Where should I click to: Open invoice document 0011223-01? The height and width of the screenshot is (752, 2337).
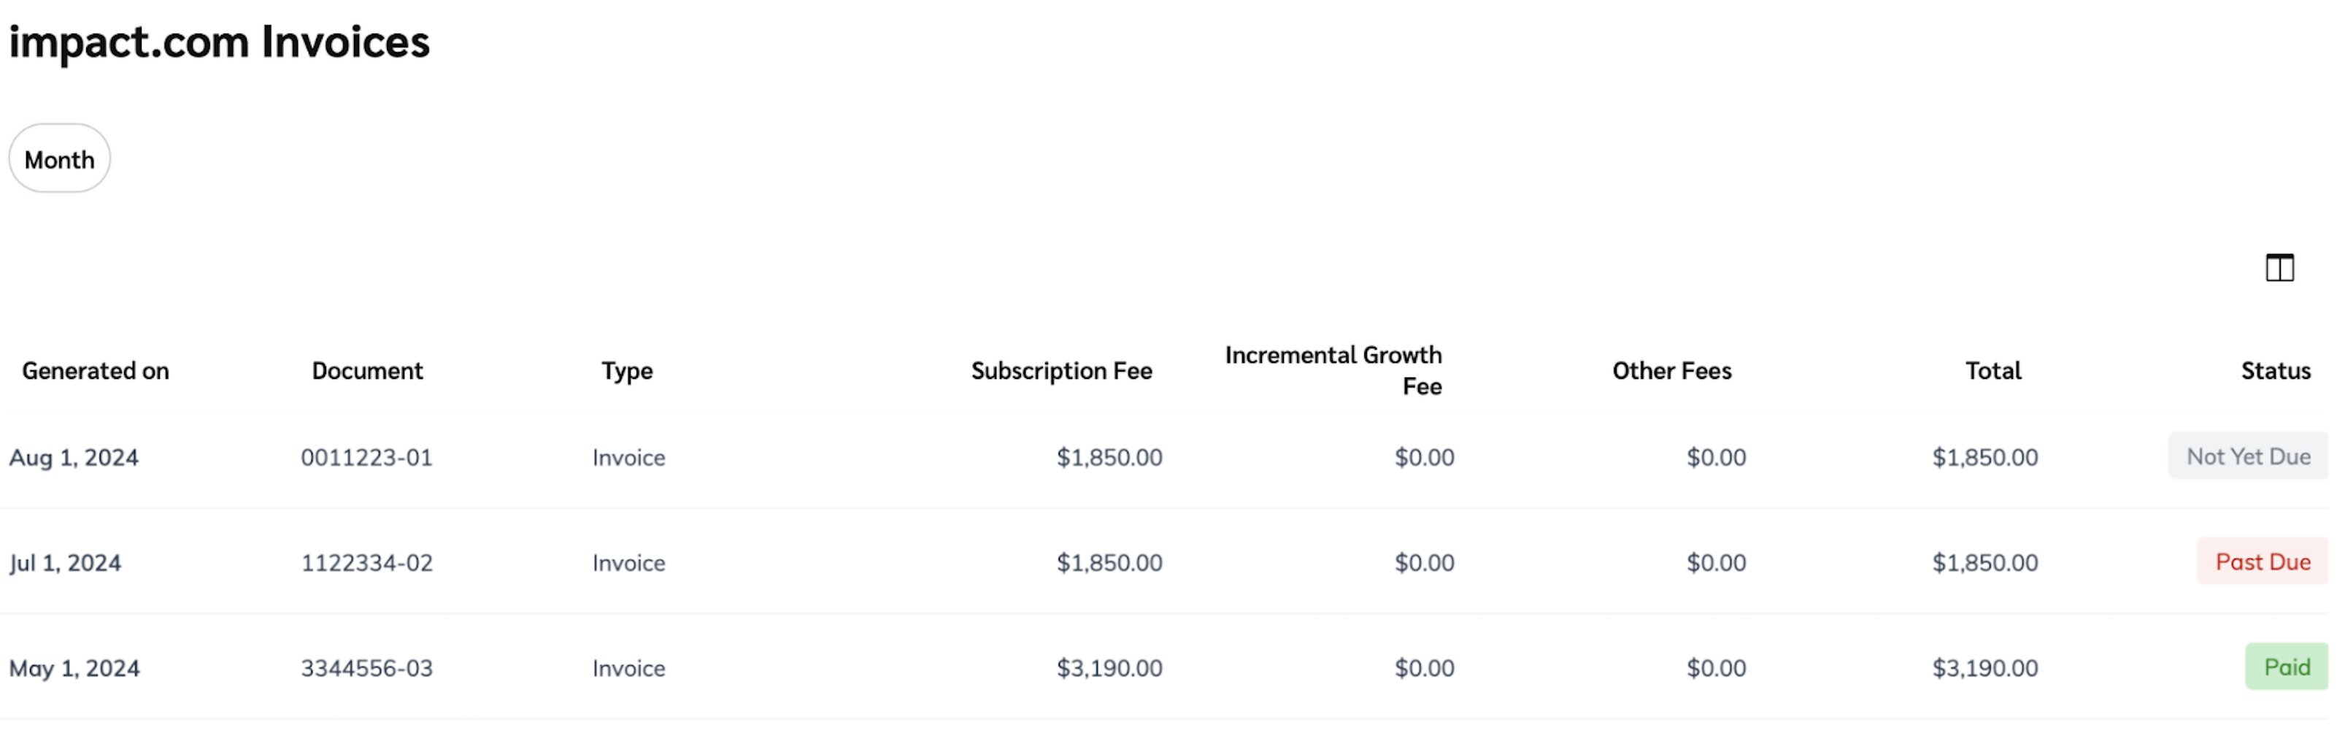366,457
